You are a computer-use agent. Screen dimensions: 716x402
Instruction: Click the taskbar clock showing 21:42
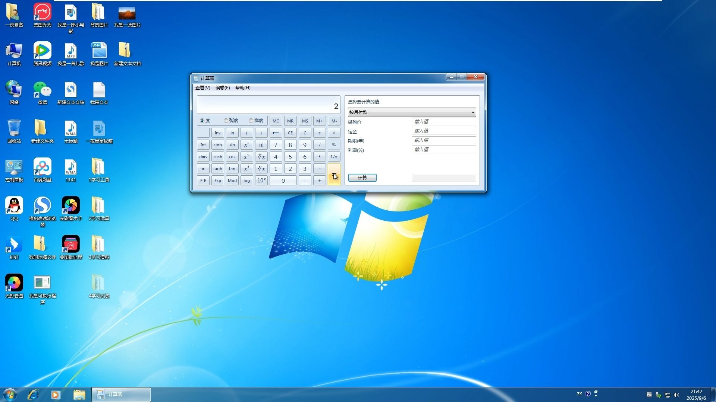point(696,395)
